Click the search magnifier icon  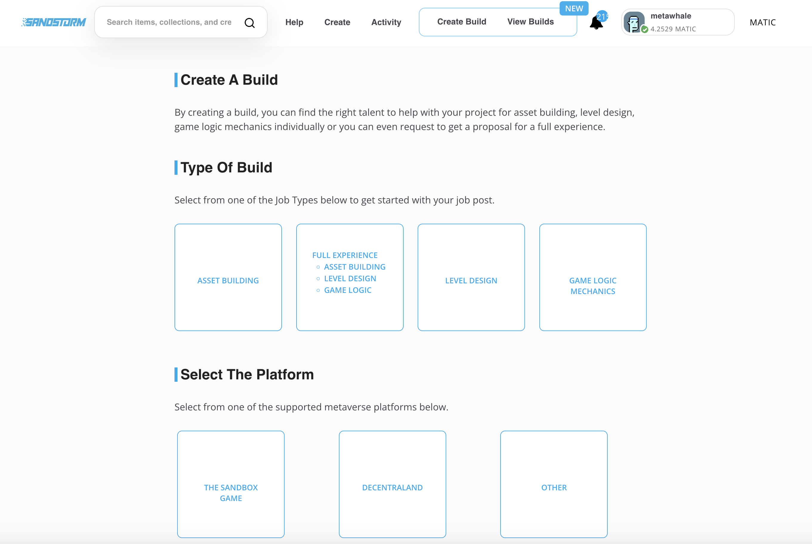249,23
